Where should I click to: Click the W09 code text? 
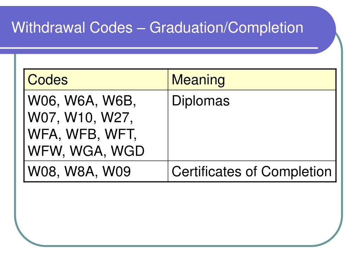coord(116,171)
